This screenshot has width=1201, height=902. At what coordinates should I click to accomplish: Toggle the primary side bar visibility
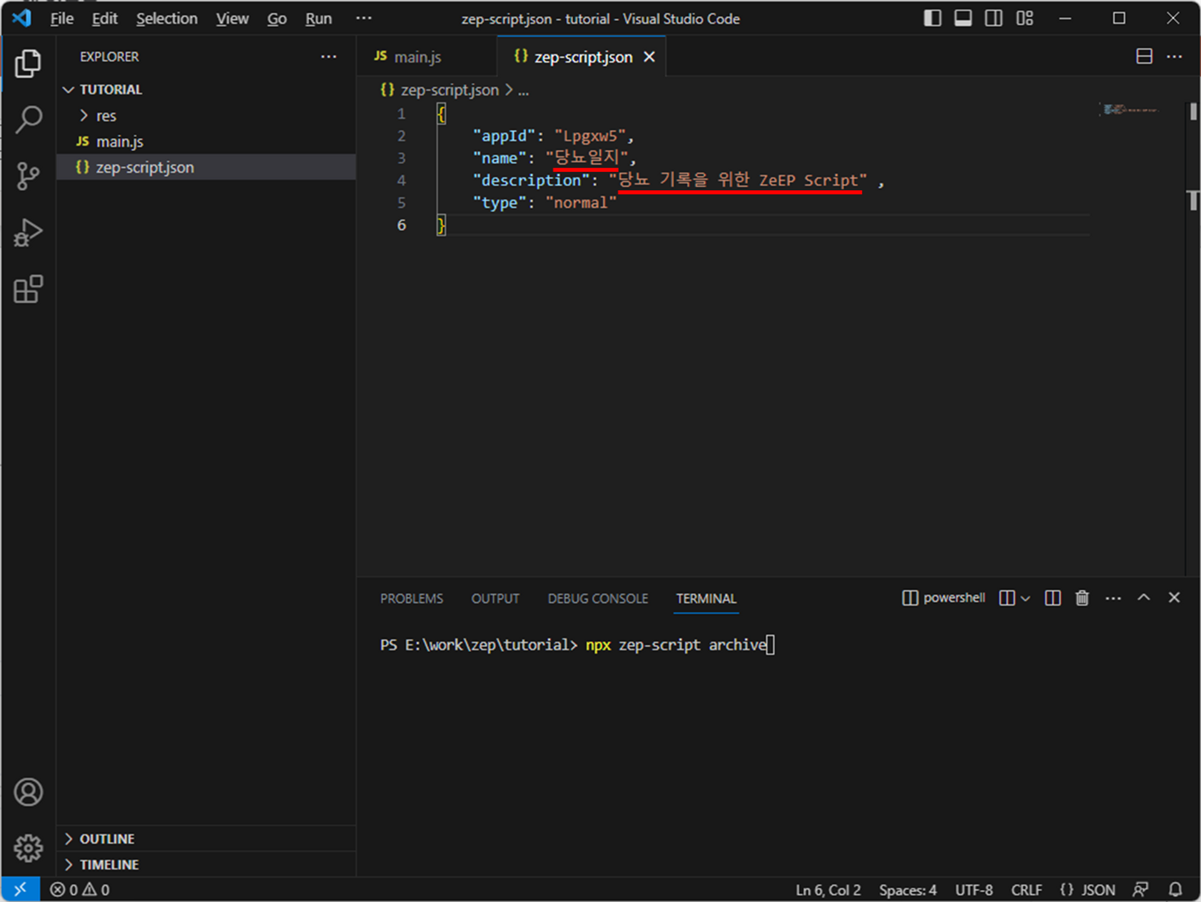pyautogui.click(x=932, y=18)
